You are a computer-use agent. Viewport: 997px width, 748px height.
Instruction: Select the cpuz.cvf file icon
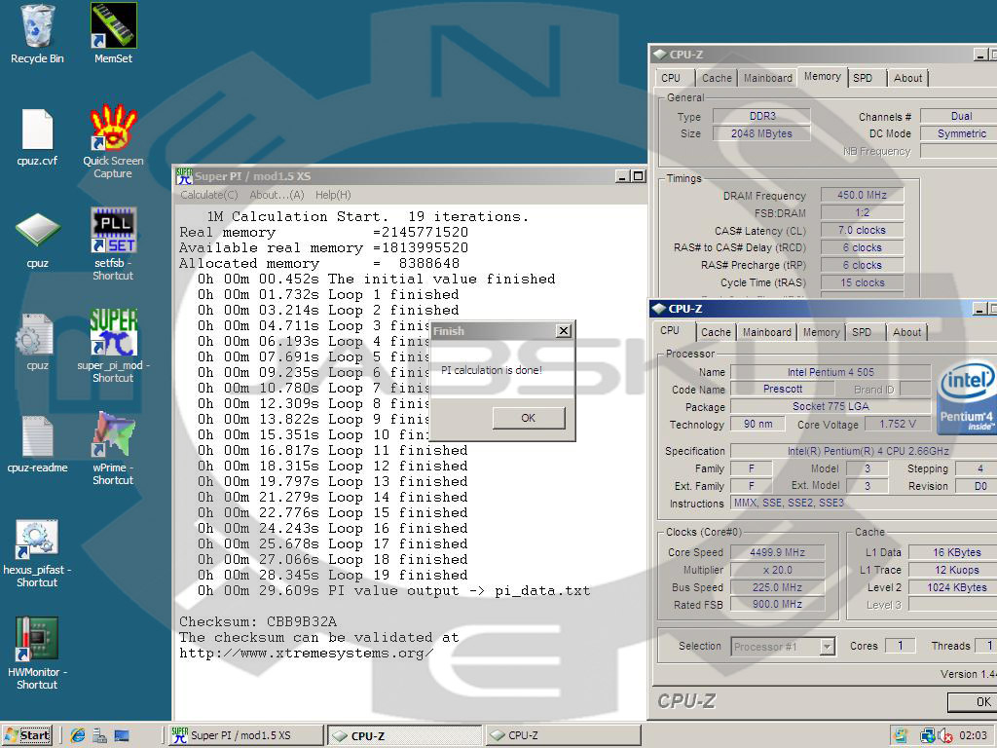click(37, 130)
